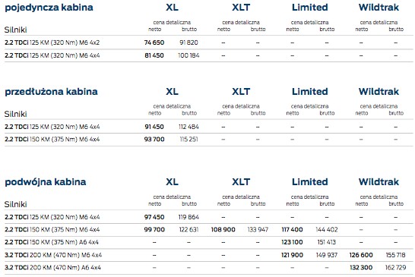Screen dimensions: 415x277
Task: Click the 115 251 brutto price
Action: pyautogui.click(x=188, y=140)
